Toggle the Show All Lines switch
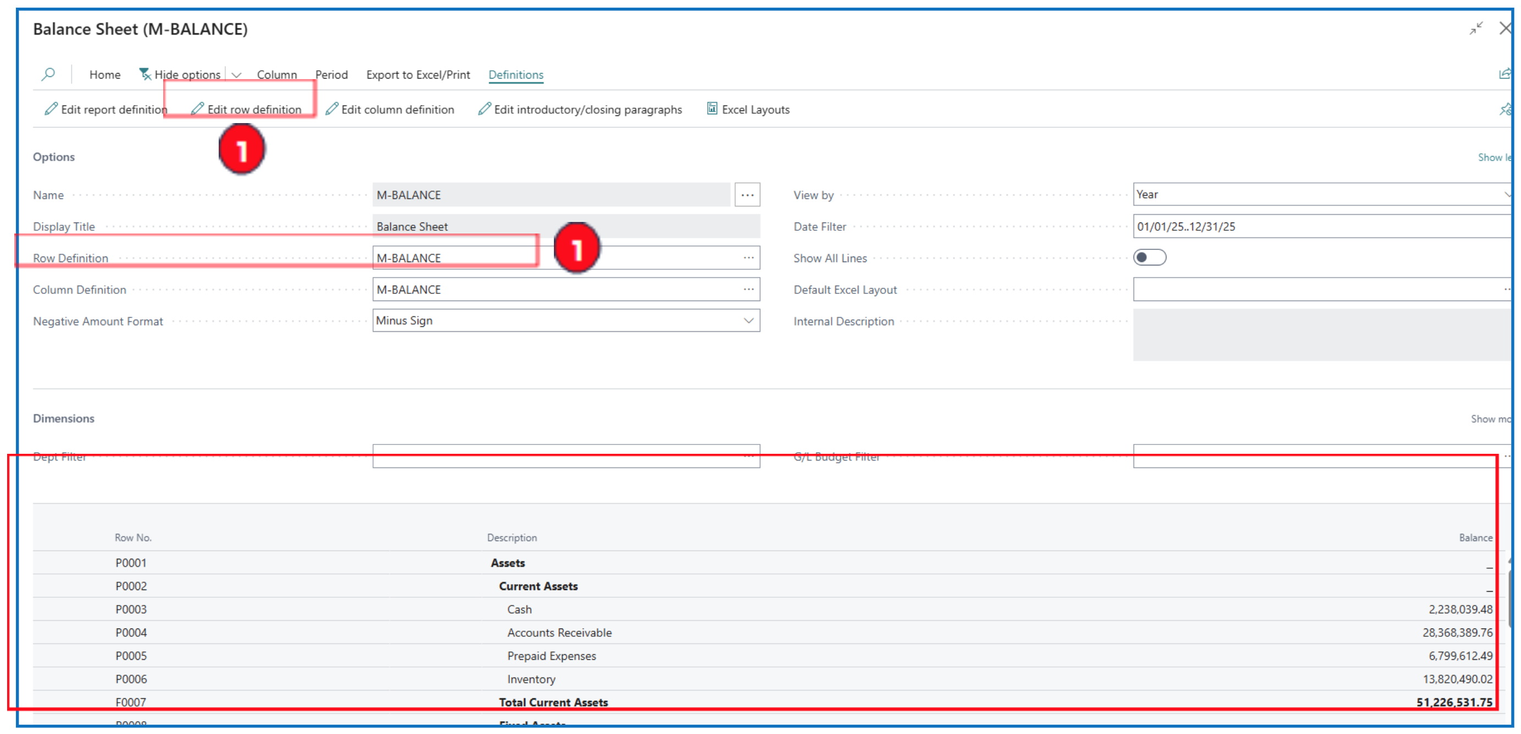 [x=1149, y=258]
